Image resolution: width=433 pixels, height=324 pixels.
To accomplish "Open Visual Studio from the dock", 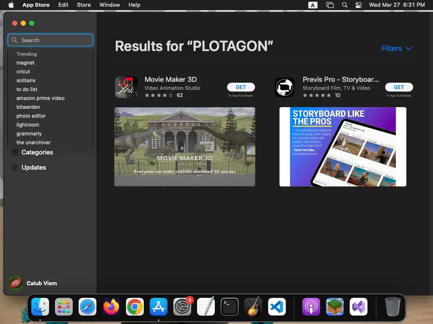I will coord(359,307).
